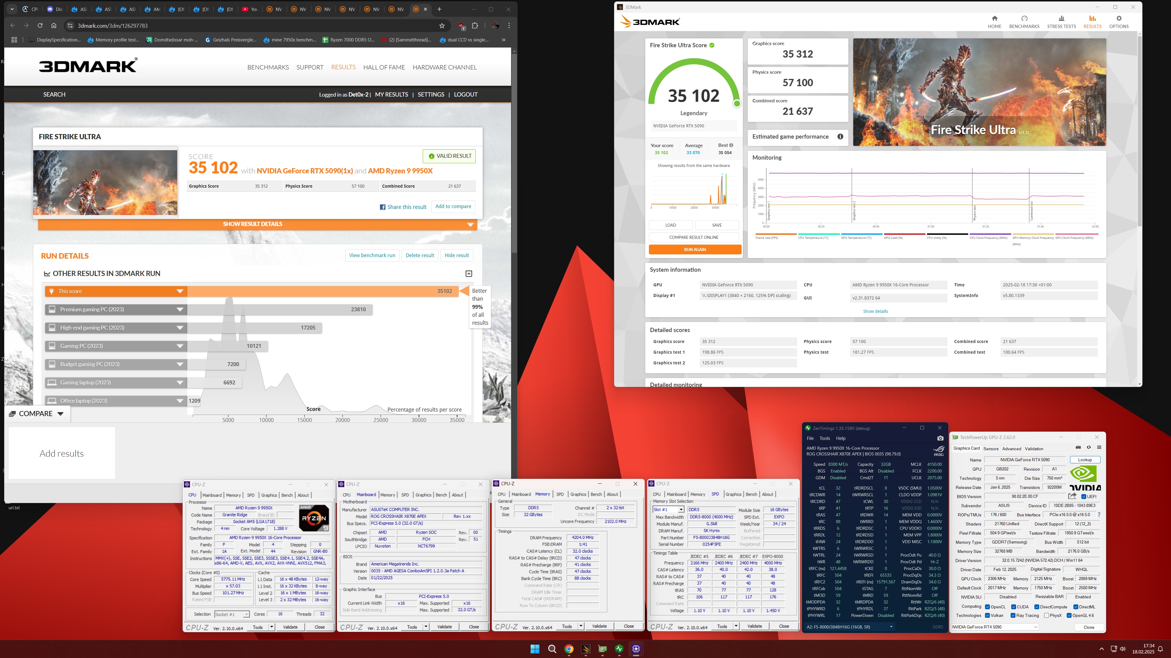Click Add to compare button
1171x658 pixels.
pyautogui.click(x=453, y=207)
